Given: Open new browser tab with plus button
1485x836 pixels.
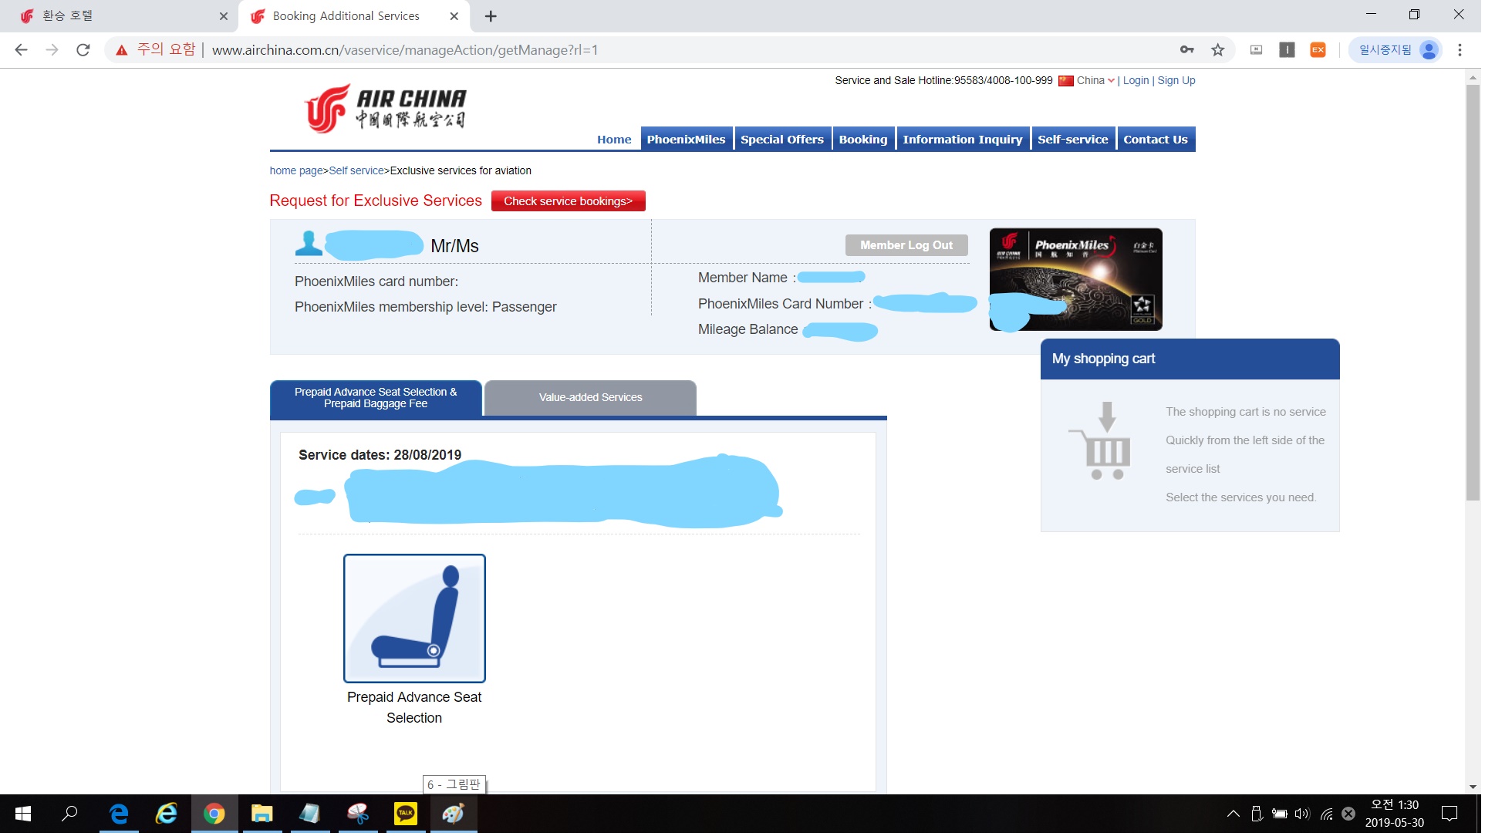Looking at the screenshot, I should (x=491, y=16).
